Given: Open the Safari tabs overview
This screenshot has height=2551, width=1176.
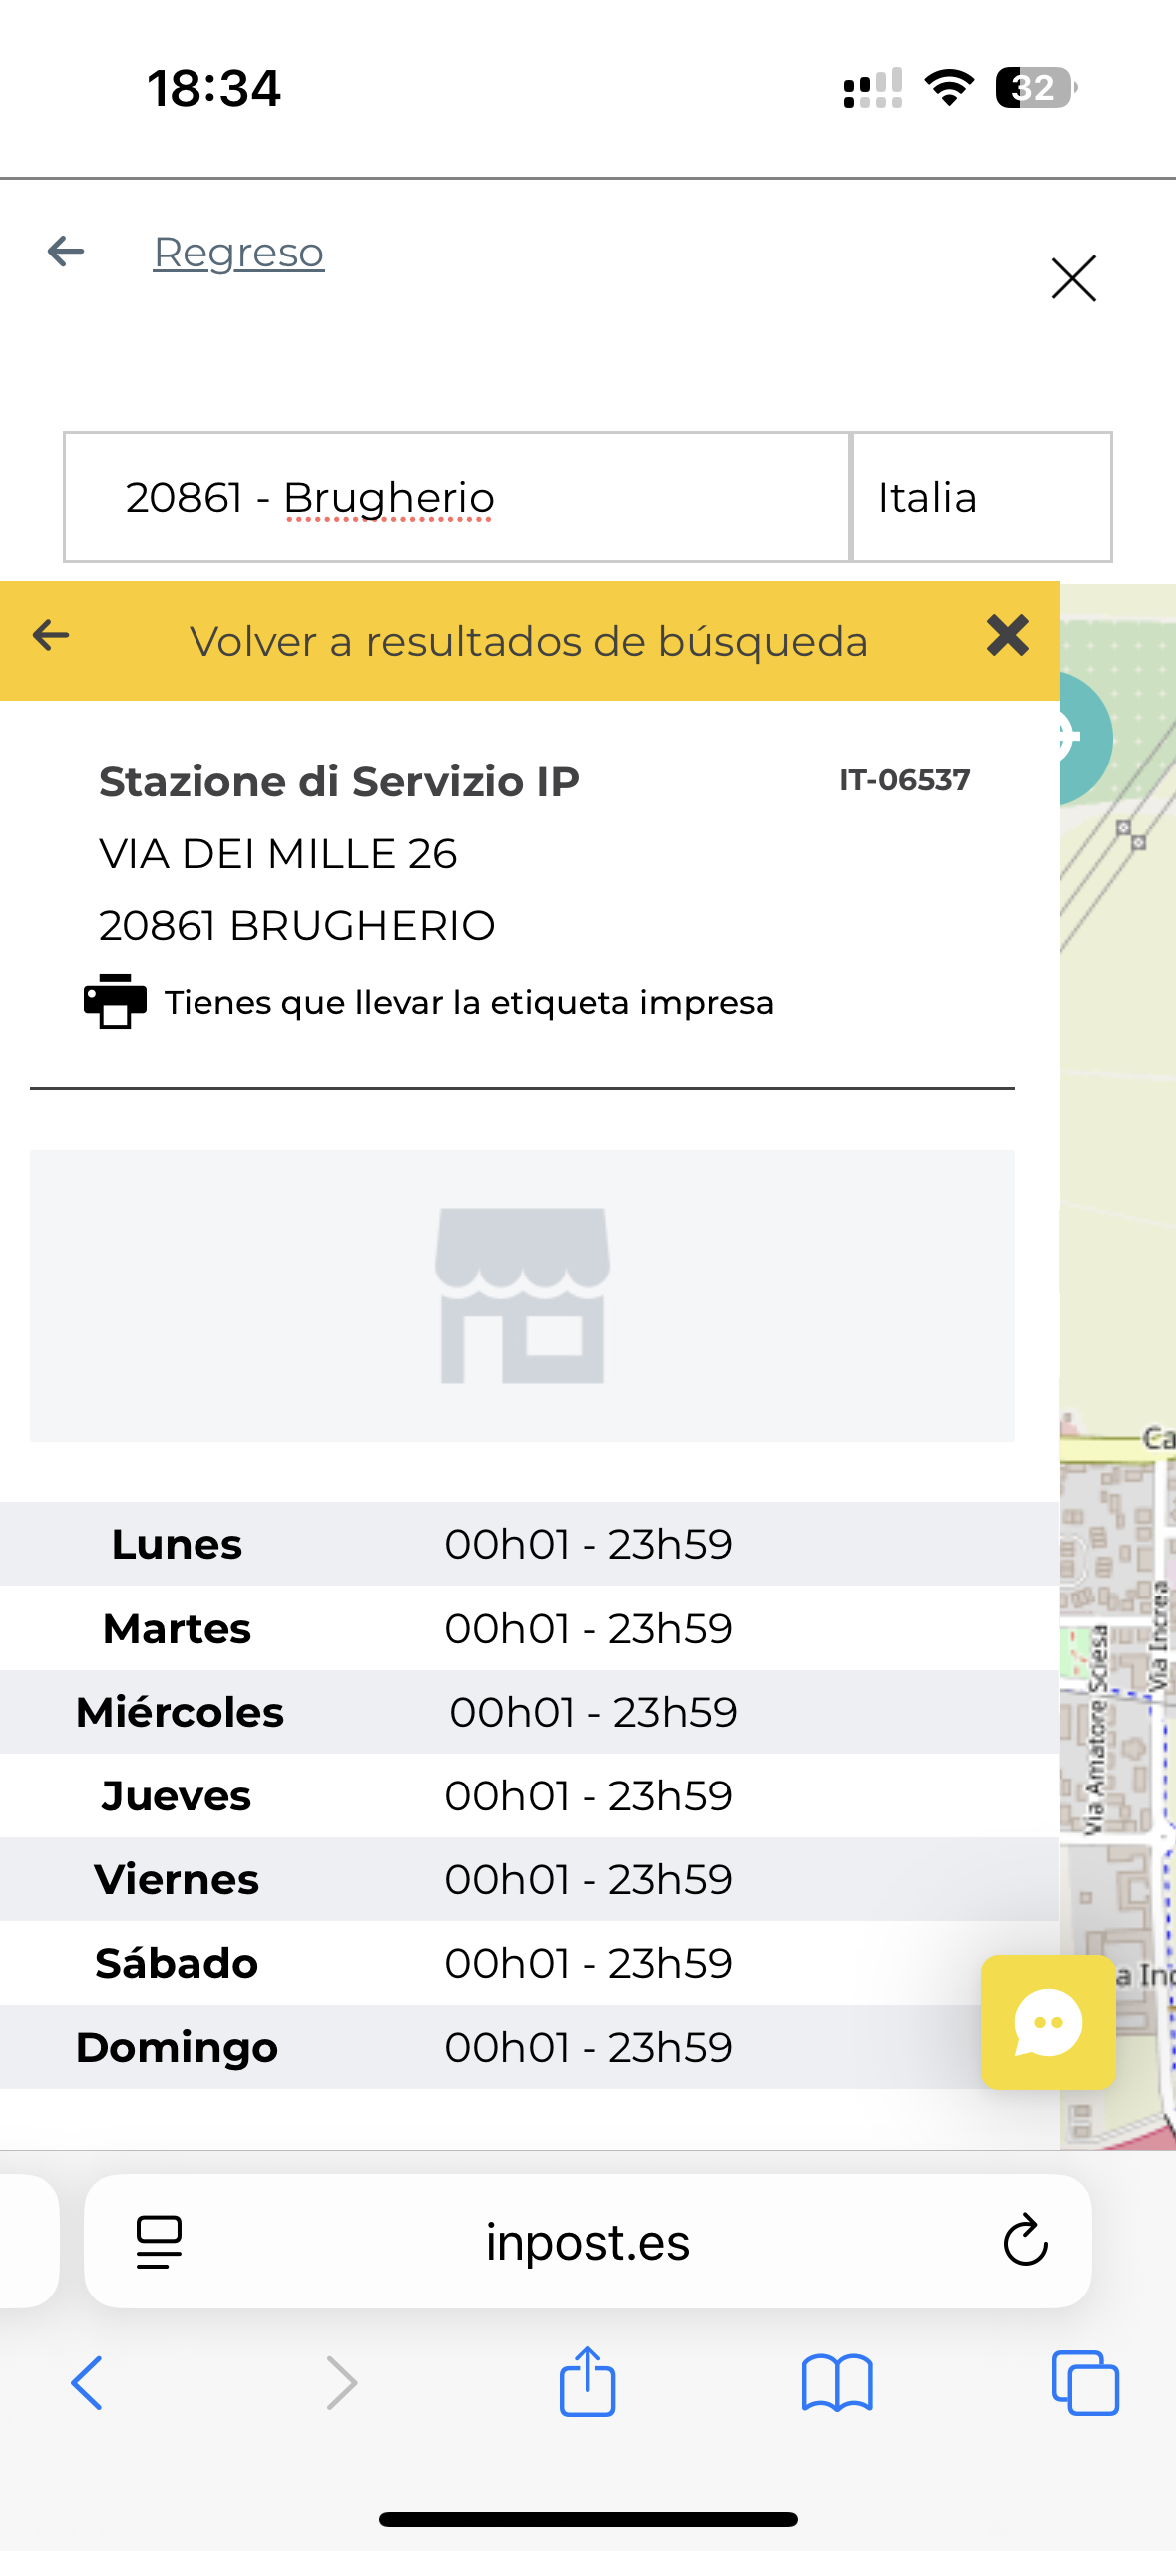Looking at the screenshot, I should coord(1085,2383).
